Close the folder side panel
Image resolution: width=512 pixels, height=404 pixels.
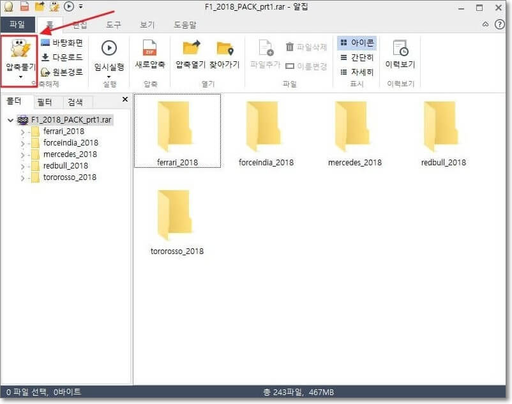124,100
